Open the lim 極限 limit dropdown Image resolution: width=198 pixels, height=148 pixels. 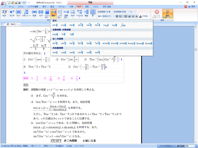point(66,13)
